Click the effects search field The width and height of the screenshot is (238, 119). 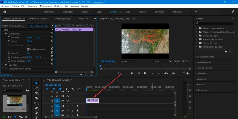pos(214,23)
